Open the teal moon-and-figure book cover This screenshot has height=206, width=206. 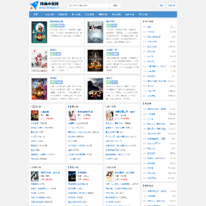pos(39,32)
